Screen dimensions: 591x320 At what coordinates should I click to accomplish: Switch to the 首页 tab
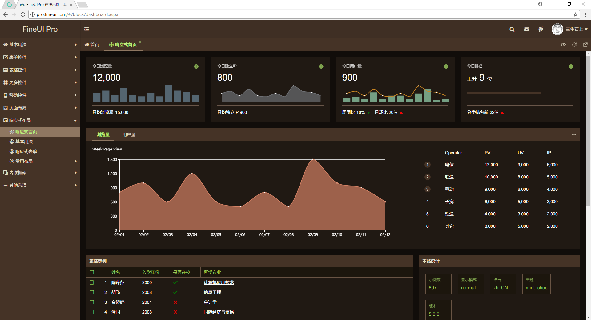point(92,45)
